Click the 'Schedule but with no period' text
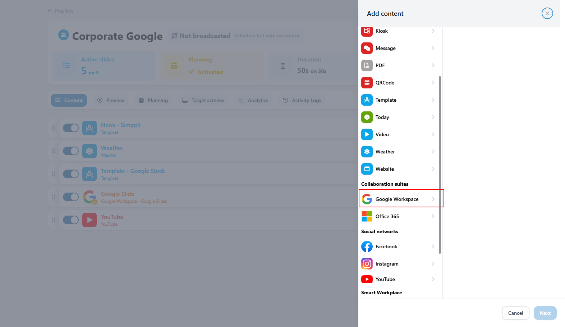The image size is (565, 327). click(267, 36)
